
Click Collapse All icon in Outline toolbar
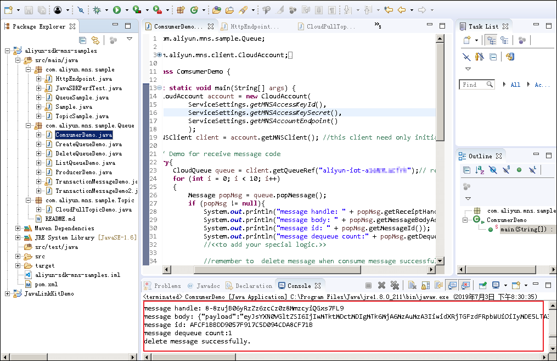(x=467, y=170)
